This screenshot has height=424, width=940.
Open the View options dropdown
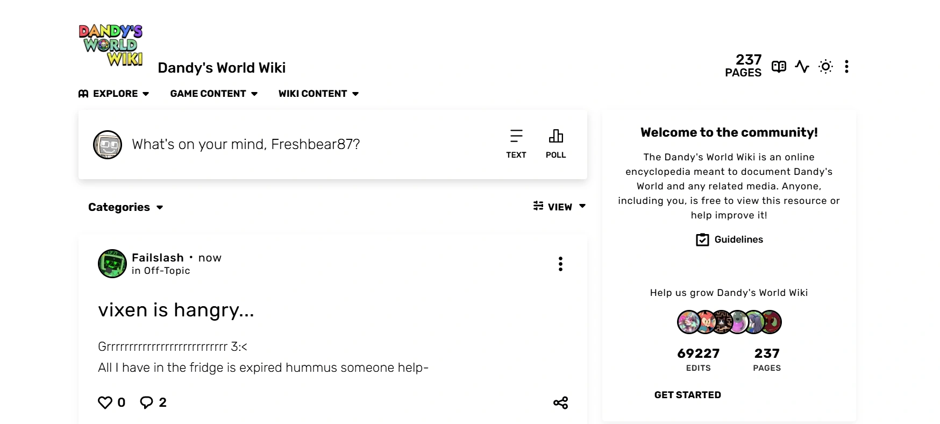(x=559, y=207)
